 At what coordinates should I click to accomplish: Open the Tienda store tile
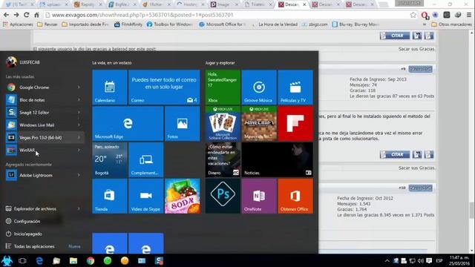click(110, 196)
